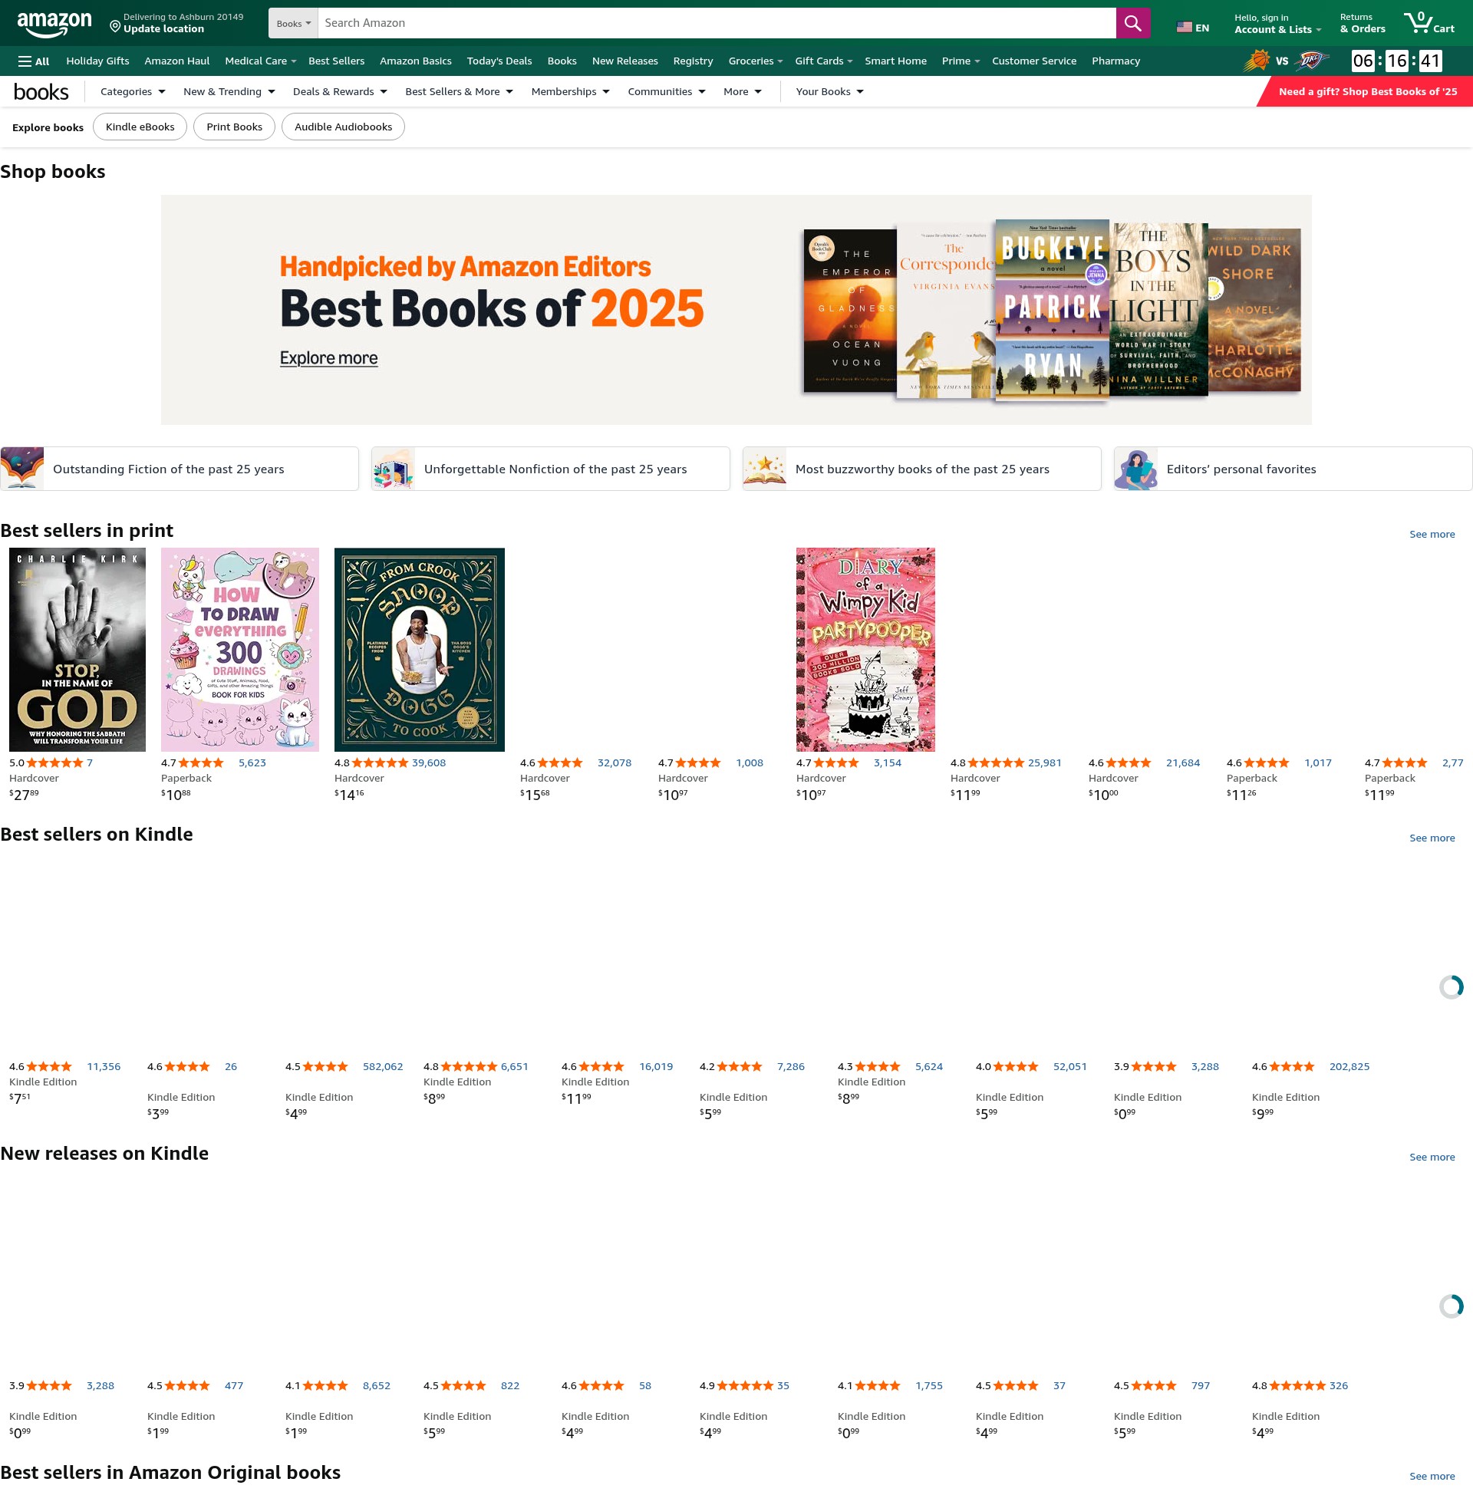
Task: Open Gift Cards menu
Action: (x=824, y=61)
